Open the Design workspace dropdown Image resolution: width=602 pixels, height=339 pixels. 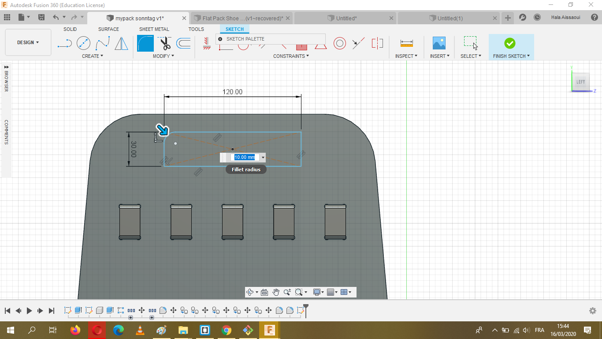coord(28,42)
